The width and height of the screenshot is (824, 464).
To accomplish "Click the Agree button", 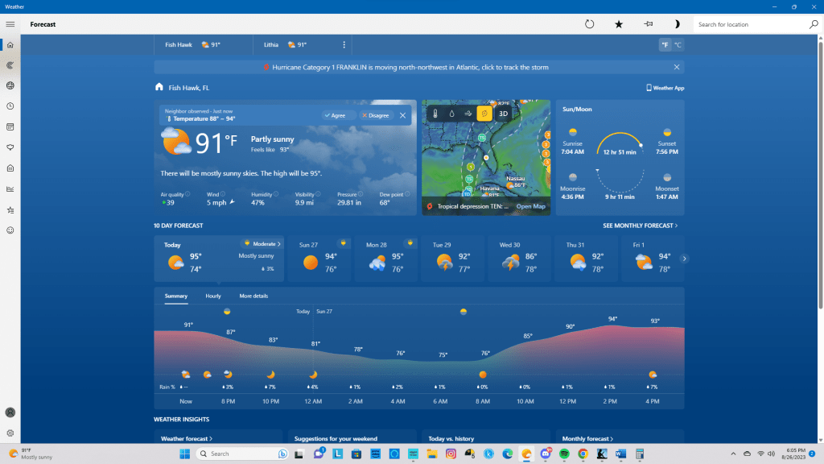I will (335, 115).
